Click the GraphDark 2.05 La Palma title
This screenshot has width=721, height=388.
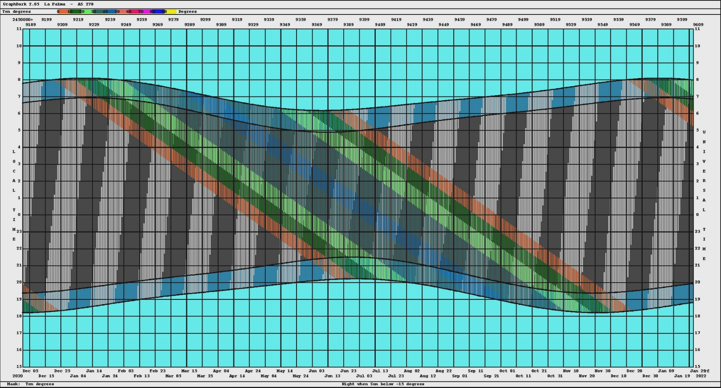tap(48, 4)
